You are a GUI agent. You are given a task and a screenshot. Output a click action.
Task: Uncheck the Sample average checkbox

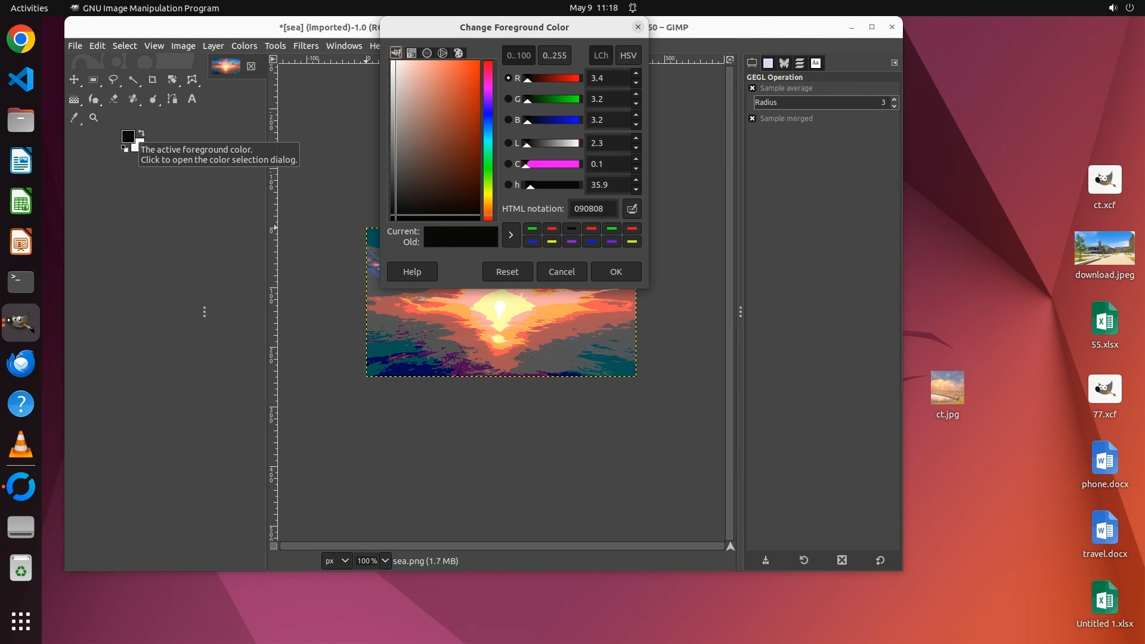[x=752, y=88]
